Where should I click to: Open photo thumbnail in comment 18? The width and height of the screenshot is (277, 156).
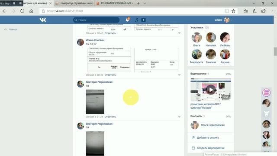click(x=95, y=102)
